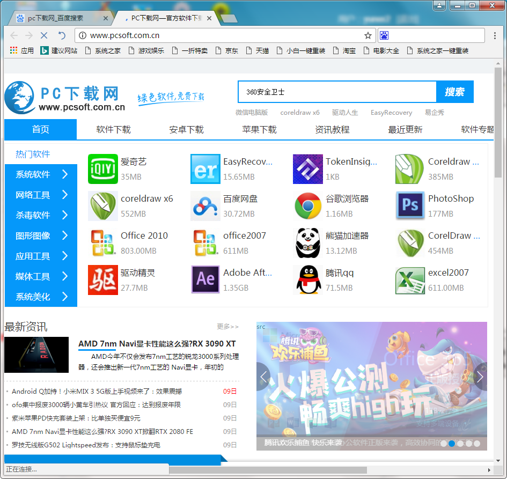
Task: Open the AMD Radeon news thumbnail
Action: pos(36,355)
